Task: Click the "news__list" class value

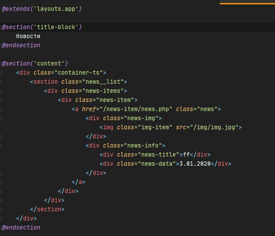Action: tap(103, 82)
